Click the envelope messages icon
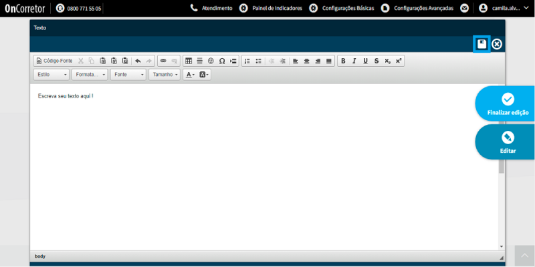Image resolution: width=535 pixels, height=267 pixels. 464,8
